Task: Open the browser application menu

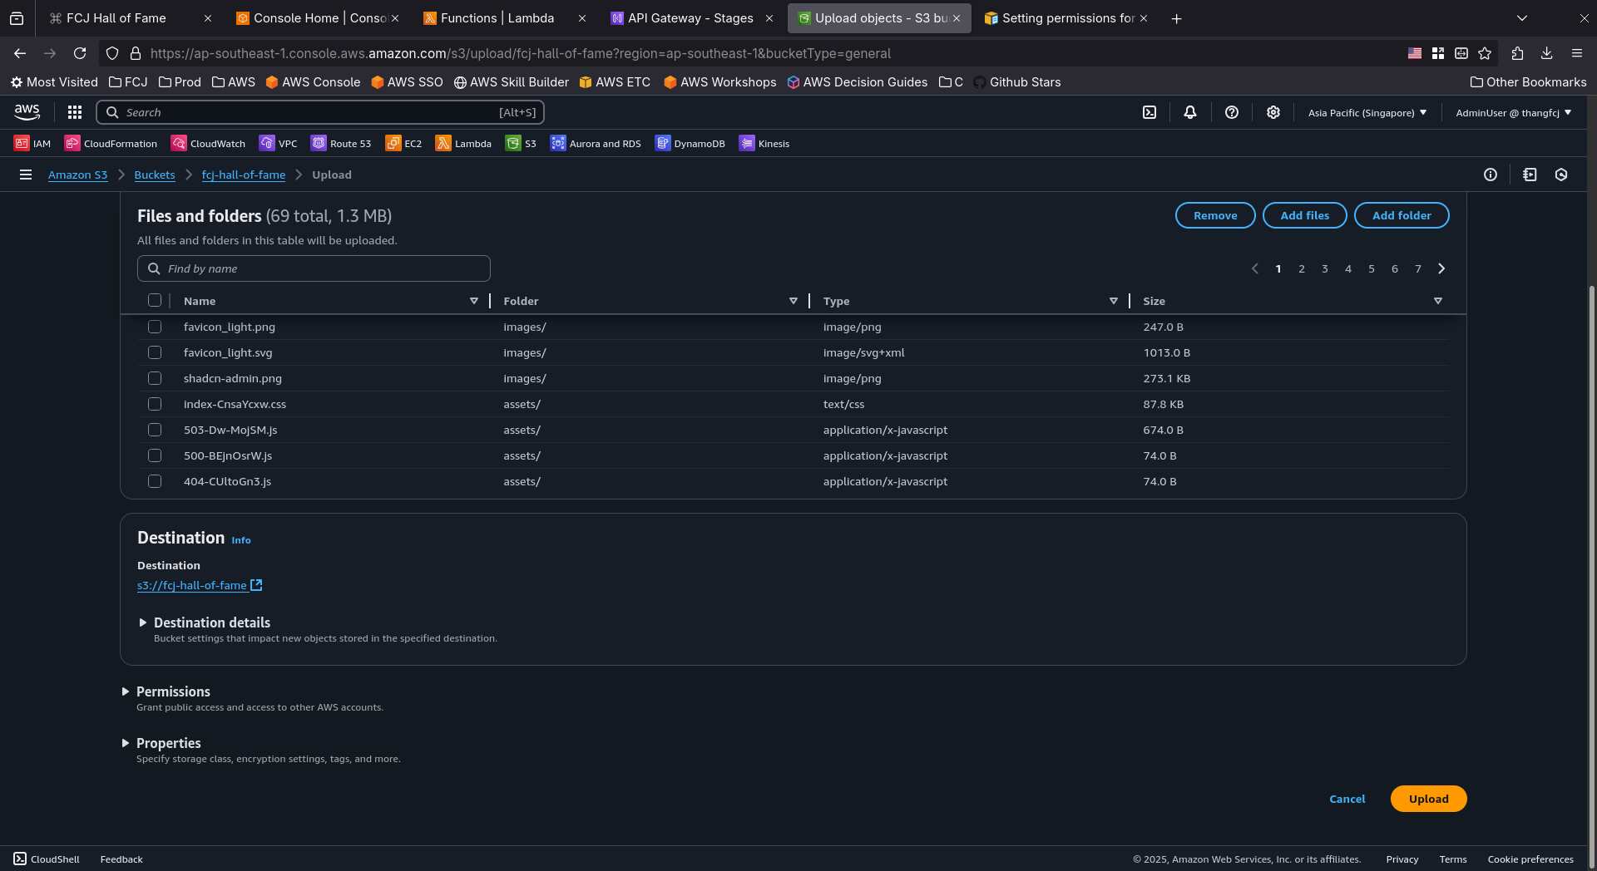Action: tap(1577, 53)
